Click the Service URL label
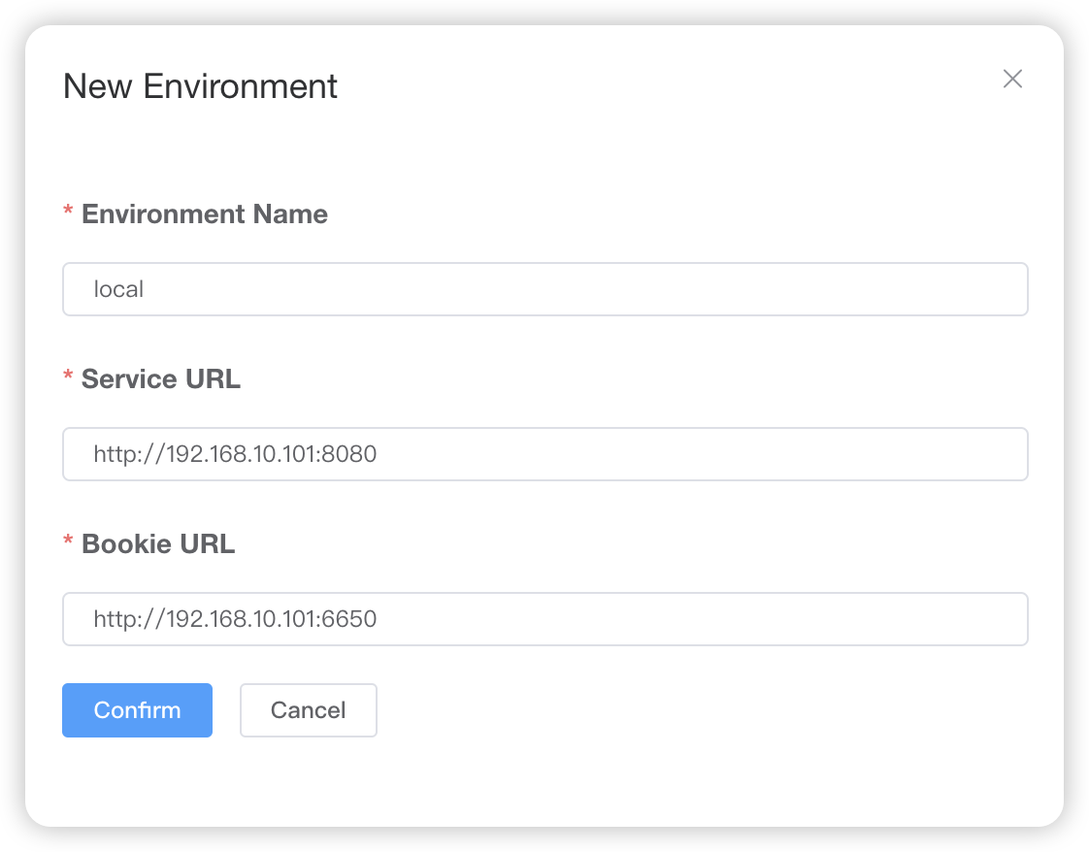This screenshot has height=852, width=1089. pyautogui.click(x=161, y=379)
